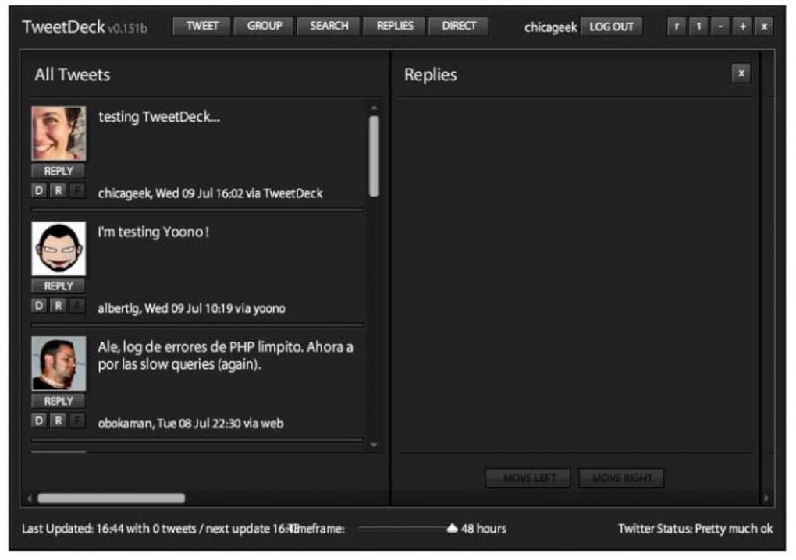Screen dimensions: 796x560
Task: Enlarge the window using the plus icon
Action: point(741,26)
